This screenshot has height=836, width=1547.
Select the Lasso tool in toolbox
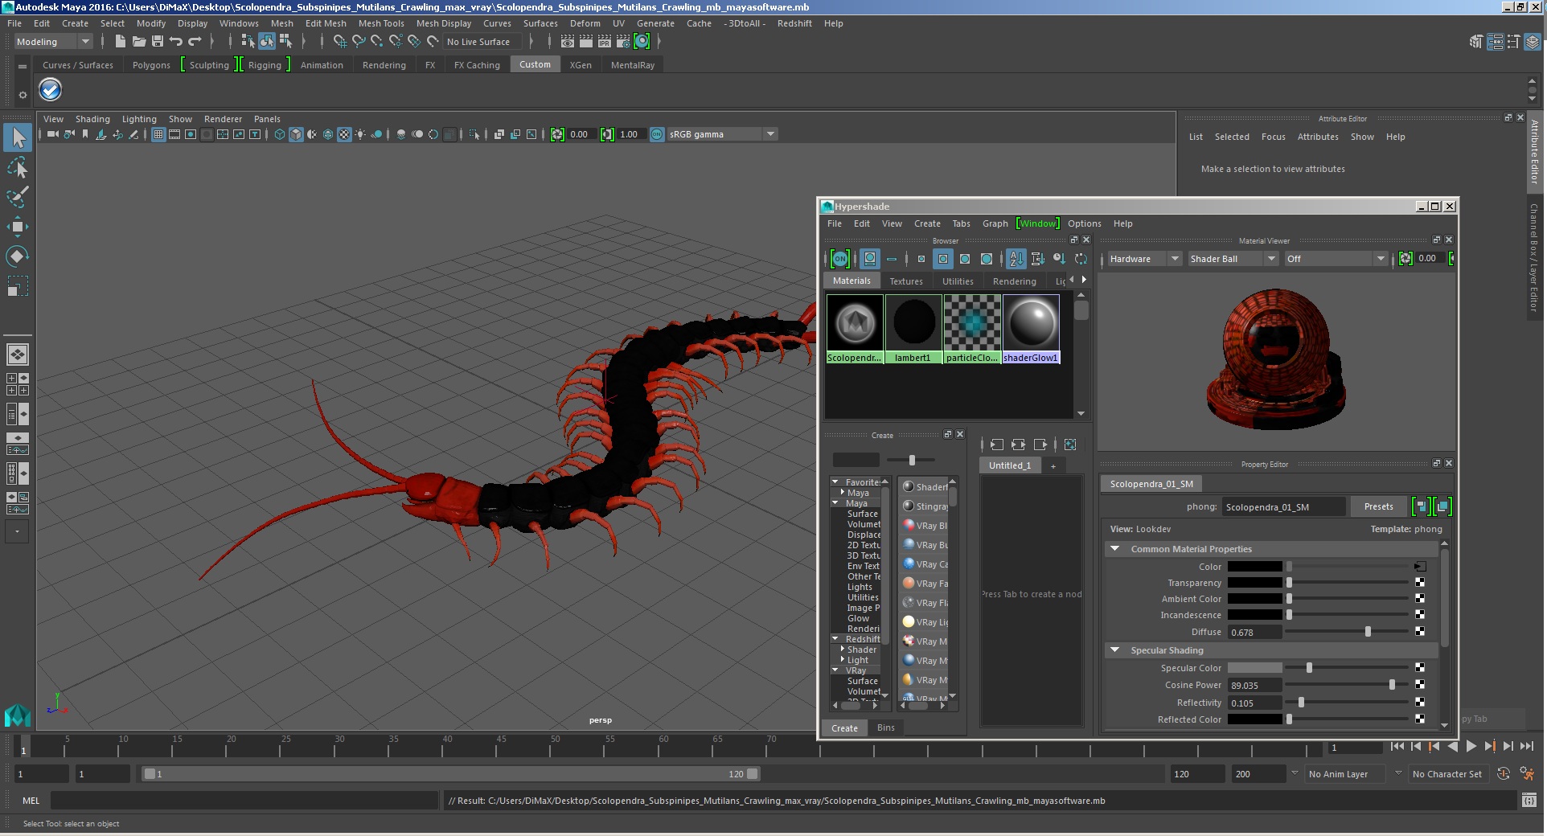(18, 167)
